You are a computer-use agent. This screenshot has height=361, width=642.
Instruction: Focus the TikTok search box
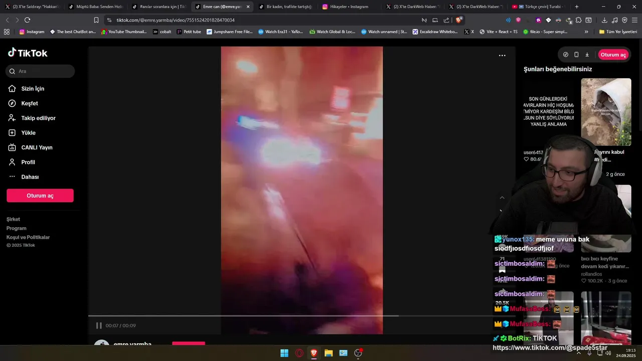tap(40, 71)
